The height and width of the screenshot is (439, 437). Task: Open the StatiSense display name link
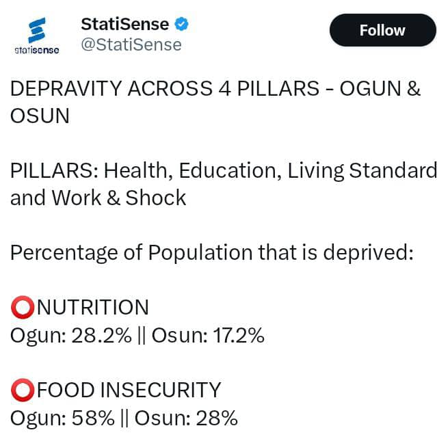click(x=124, y=24)
